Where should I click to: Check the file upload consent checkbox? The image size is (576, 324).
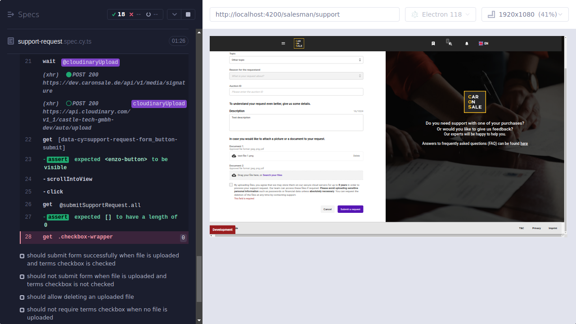pos(231,184)
